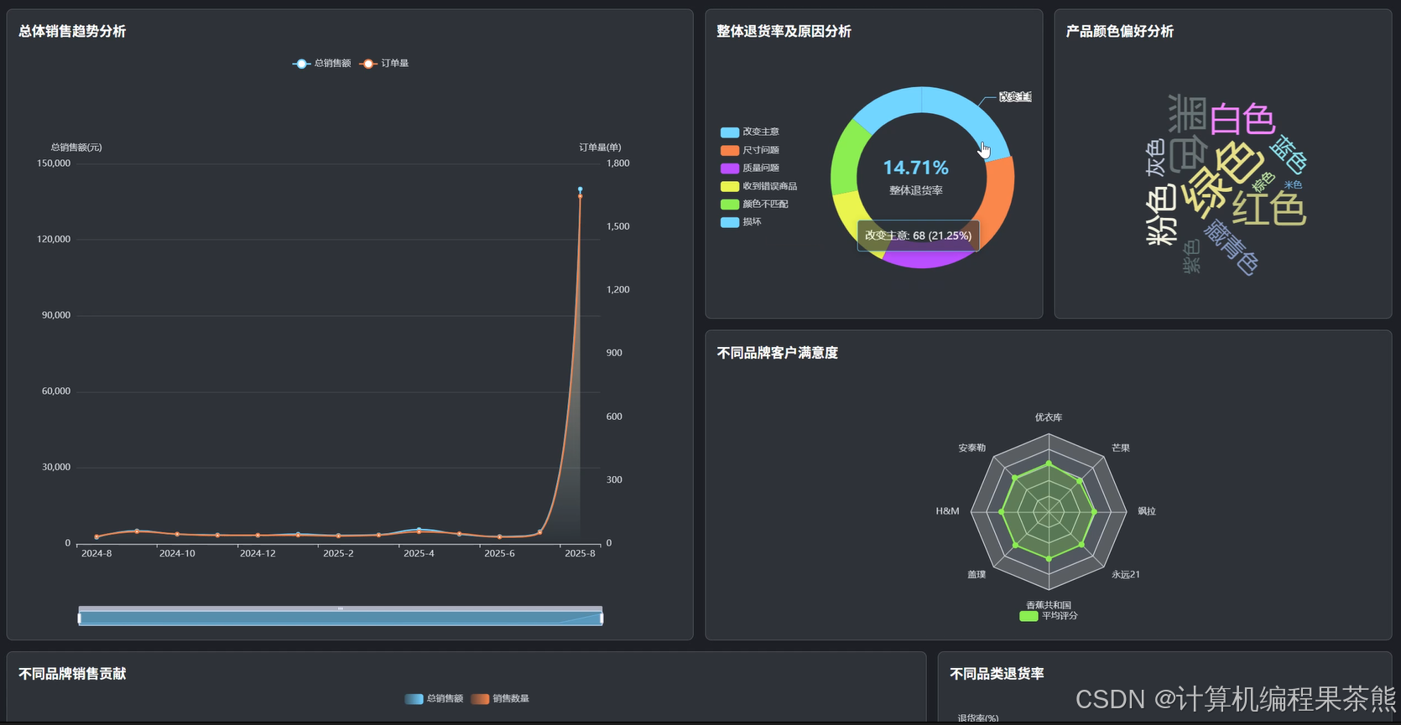Click the 优衣库 radar axis label

(1049, 417)
